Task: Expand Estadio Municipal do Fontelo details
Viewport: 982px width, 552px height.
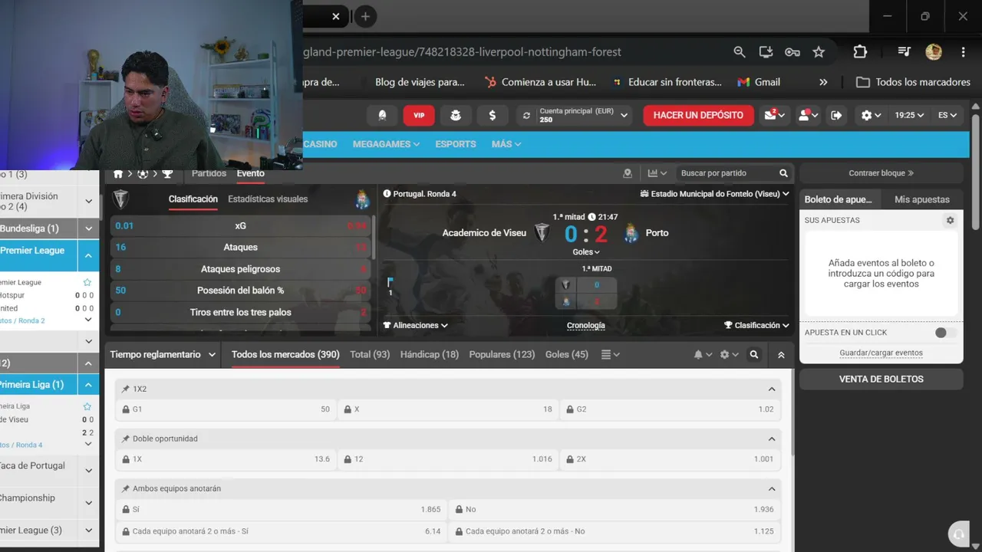Action: (714, 194)
